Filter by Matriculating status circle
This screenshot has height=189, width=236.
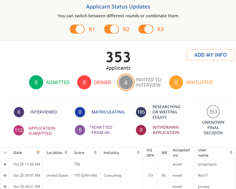click(x=80, y=112)
